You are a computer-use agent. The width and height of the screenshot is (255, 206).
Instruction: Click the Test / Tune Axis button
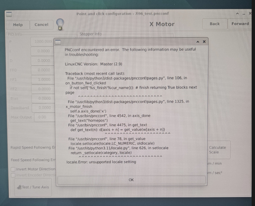(33, 187)
